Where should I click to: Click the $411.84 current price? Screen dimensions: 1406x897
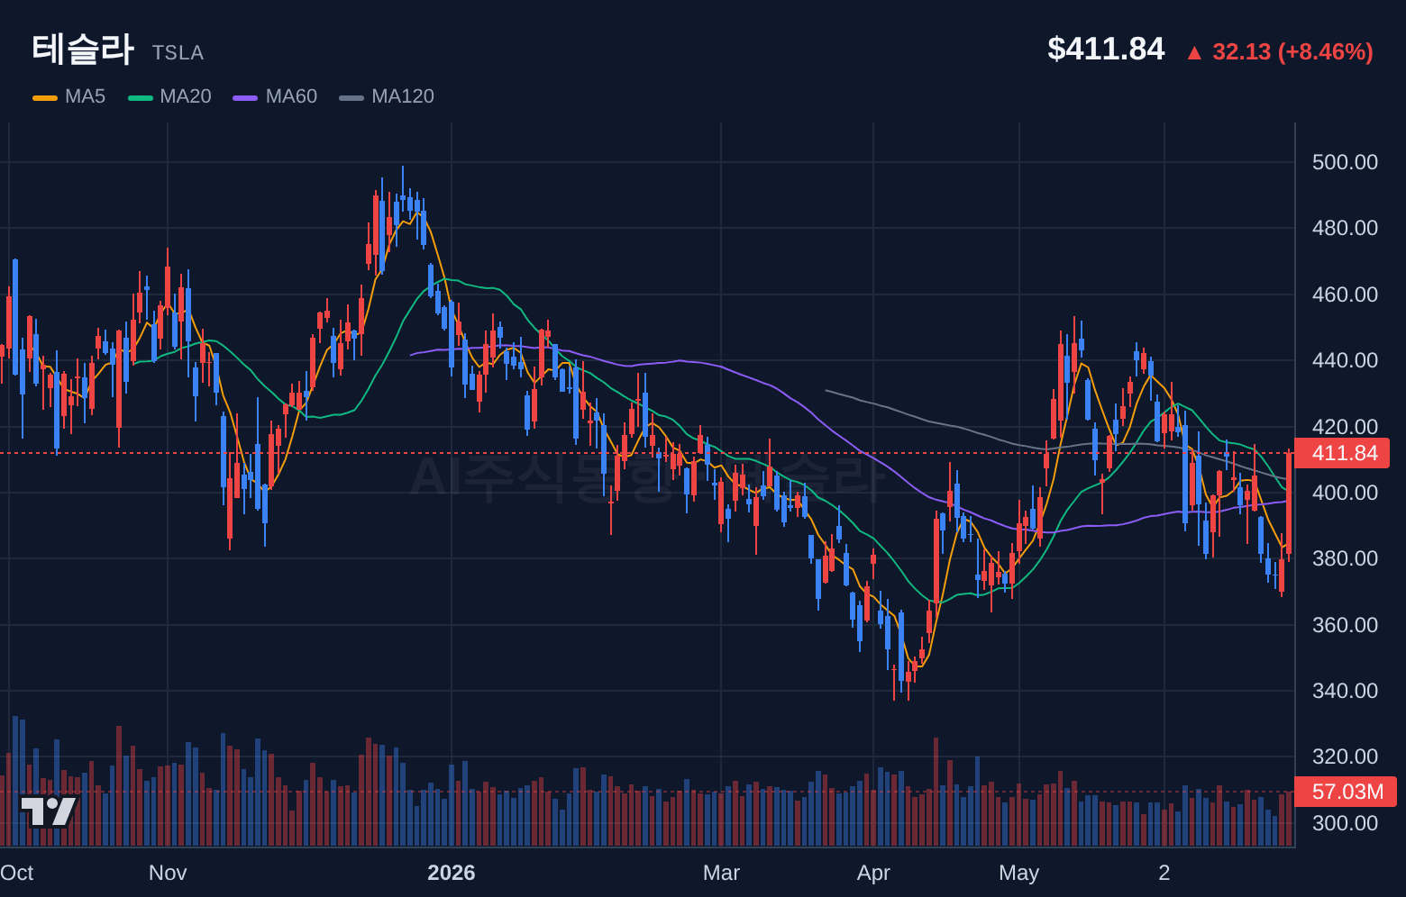pyautogui.click(x=1106, y=49)
